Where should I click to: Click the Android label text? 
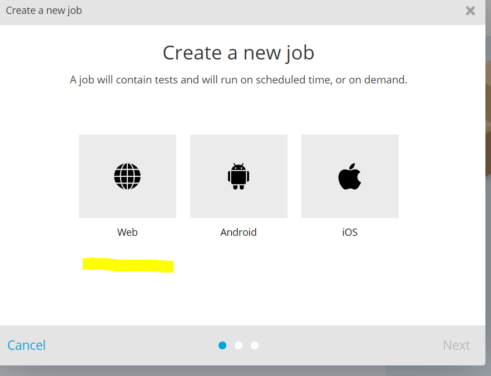tap(239, 232)
